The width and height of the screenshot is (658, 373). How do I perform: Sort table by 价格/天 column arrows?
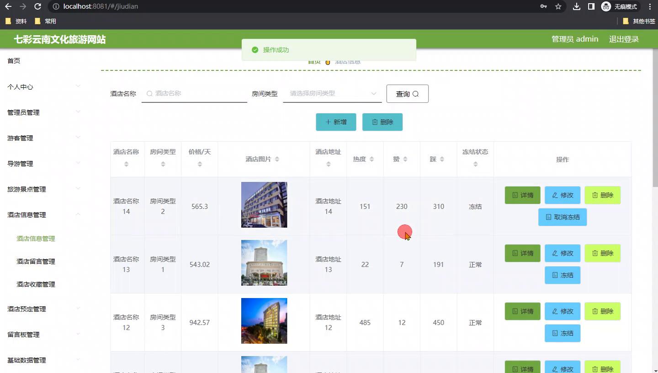[200, 164]
